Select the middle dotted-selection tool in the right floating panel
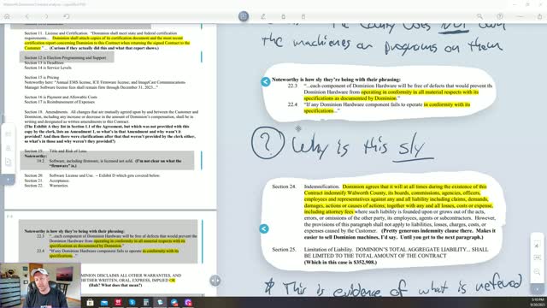The height and width of the screenshot is (308, 547). pos(538,258)
